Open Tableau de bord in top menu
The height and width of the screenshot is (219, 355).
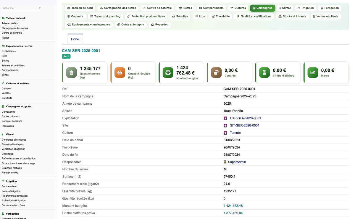click(80, 8)
